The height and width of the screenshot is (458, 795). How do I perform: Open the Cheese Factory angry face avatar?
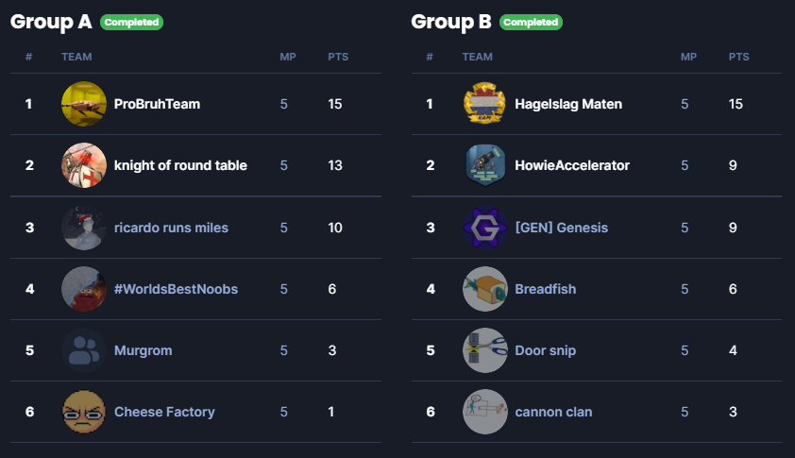click(x=84, y=412)
